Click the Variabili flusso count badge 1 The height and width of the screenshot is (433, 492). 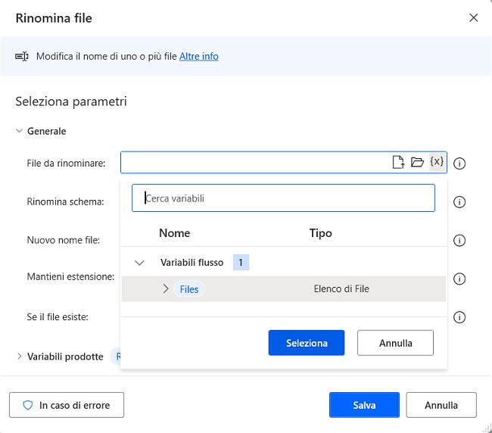pos(241,263)
